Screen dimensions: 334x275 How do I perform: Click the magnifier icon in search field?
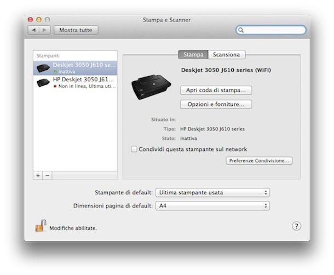pos(241,30)
